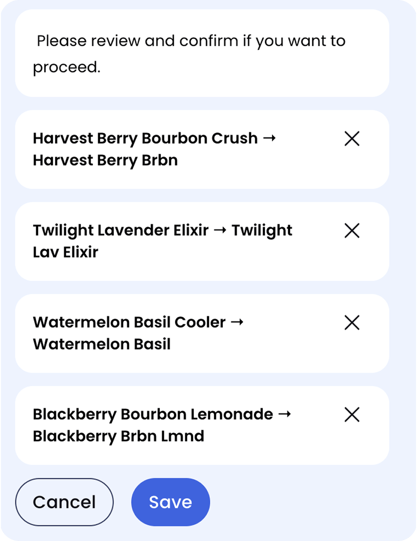
Task: Click the original name Twilight Lavender Elixir
Action: coord(121,231)
